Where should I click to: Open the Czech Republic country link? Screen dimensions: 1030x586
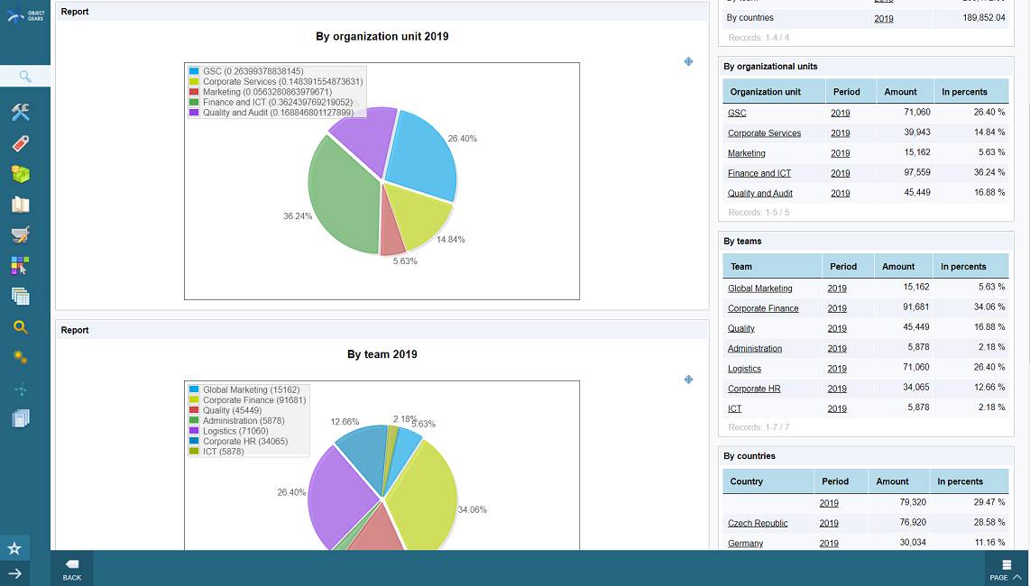point(758,524)
